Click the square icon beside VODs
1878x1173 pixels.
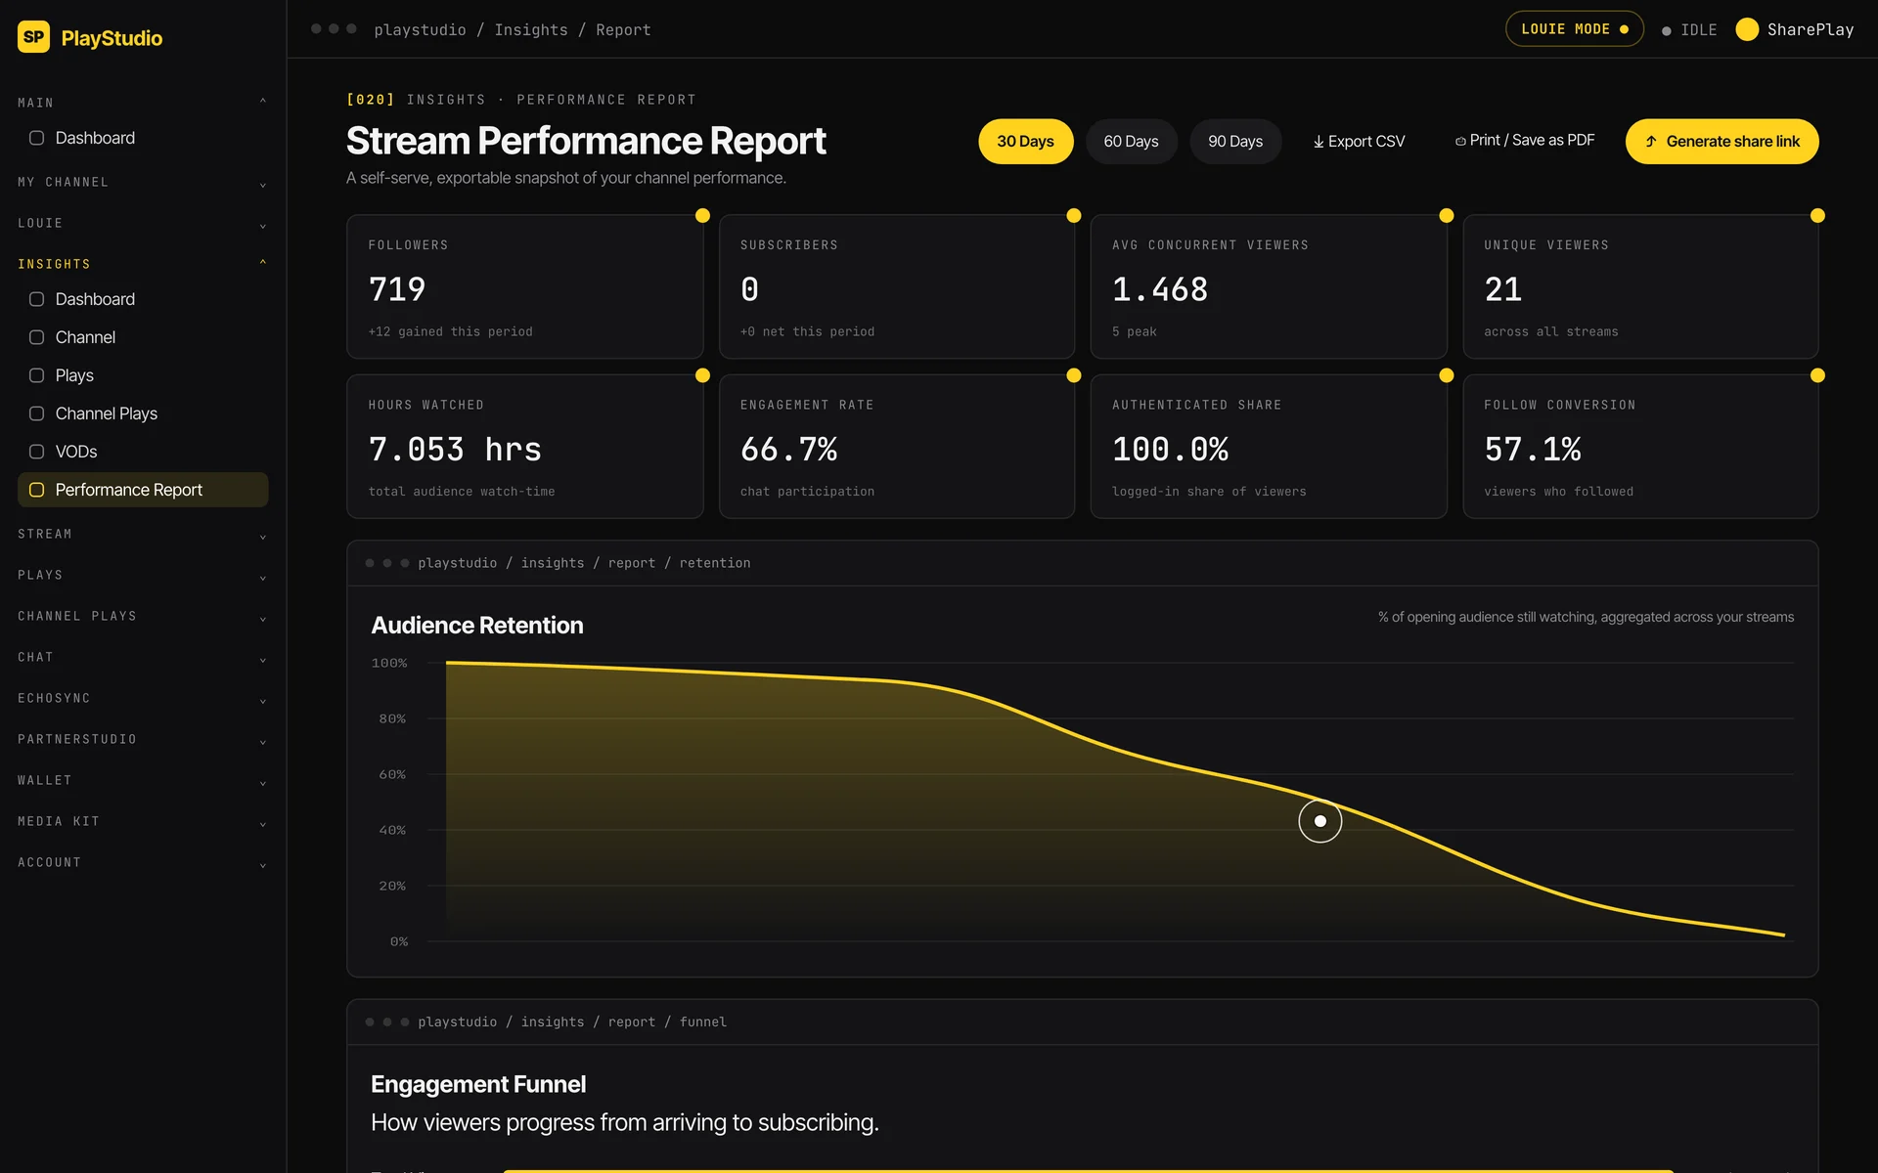point(36,452)
